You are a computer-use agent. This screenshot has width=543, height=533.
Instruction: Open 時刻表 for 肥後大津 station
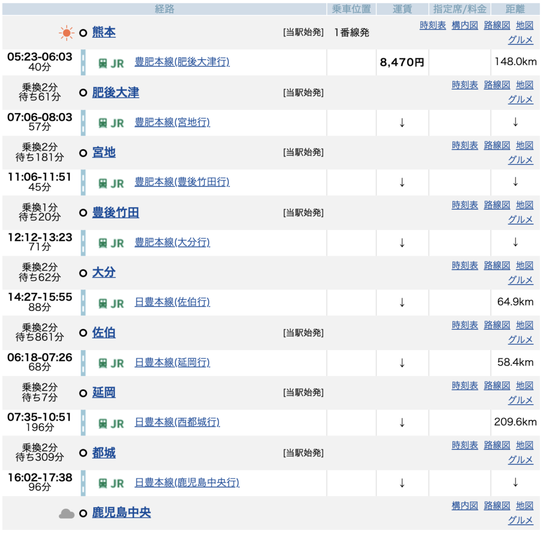click(465, 85)
